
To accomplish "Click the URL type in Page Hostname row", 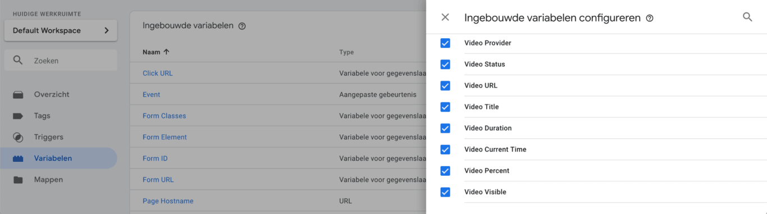I will click(345, 201).
